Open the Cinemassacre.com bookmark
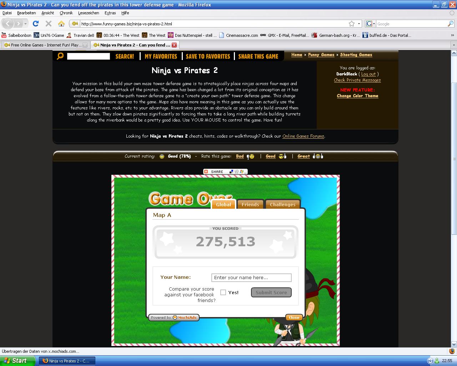 (x=238, y=35)
